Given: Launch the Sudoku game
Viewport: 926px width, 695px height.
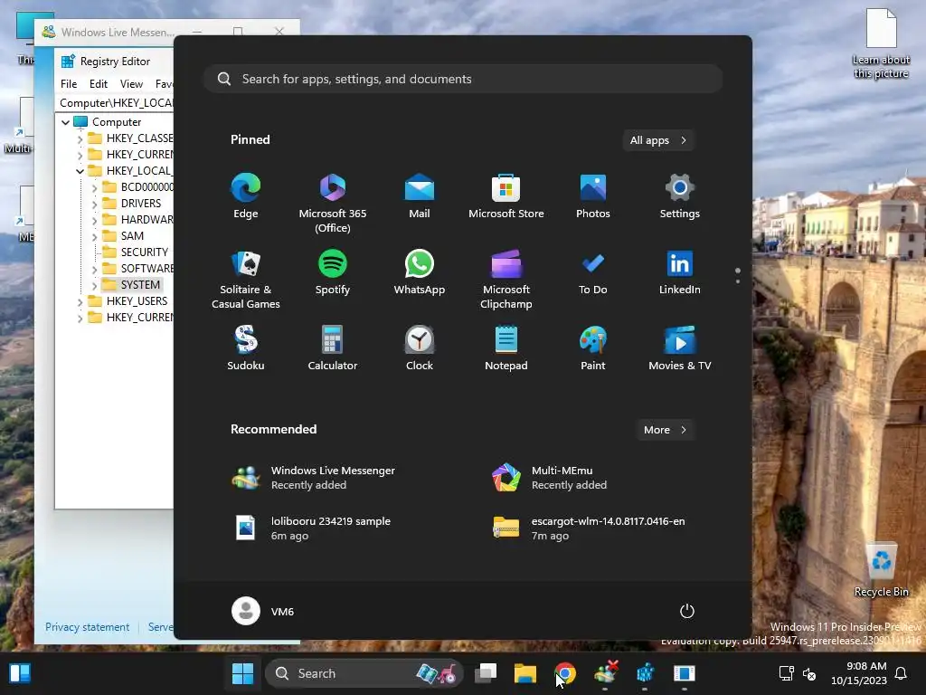Looking at the screenshot, I should tap(246, 348).
